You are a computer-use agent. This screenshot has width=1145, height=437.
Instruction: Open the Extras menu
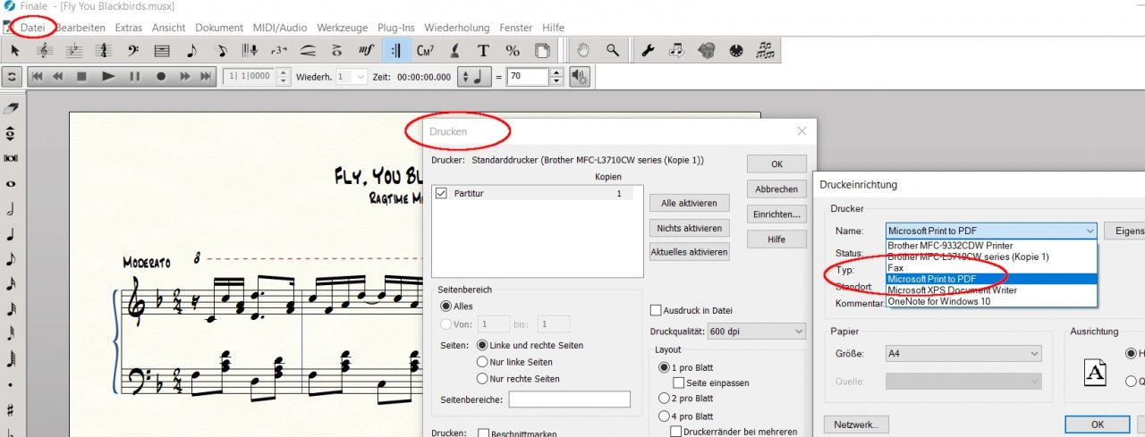[x=129, y=28]
